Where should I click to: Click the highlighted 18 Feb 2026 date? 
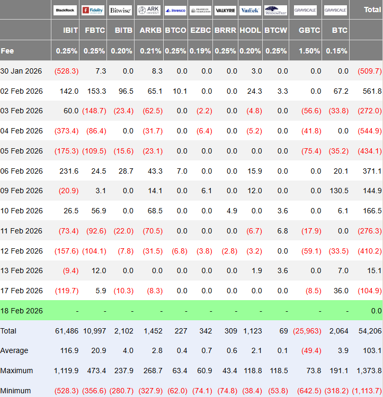click(22, 311)
